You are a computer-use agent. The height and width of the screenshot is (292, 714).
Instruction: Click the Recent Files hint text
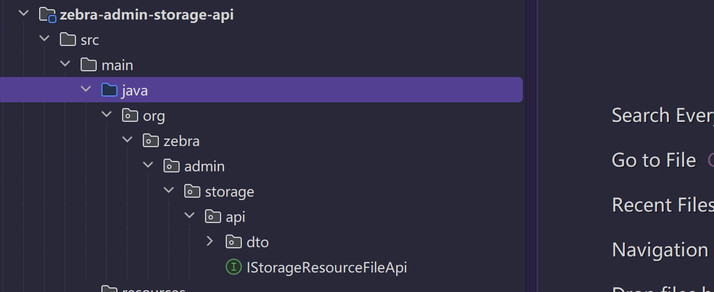662,205
